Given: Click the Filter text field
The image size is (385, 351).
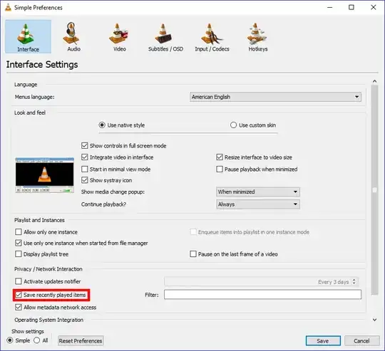Looking at the screenshot, I should [262, 295].
